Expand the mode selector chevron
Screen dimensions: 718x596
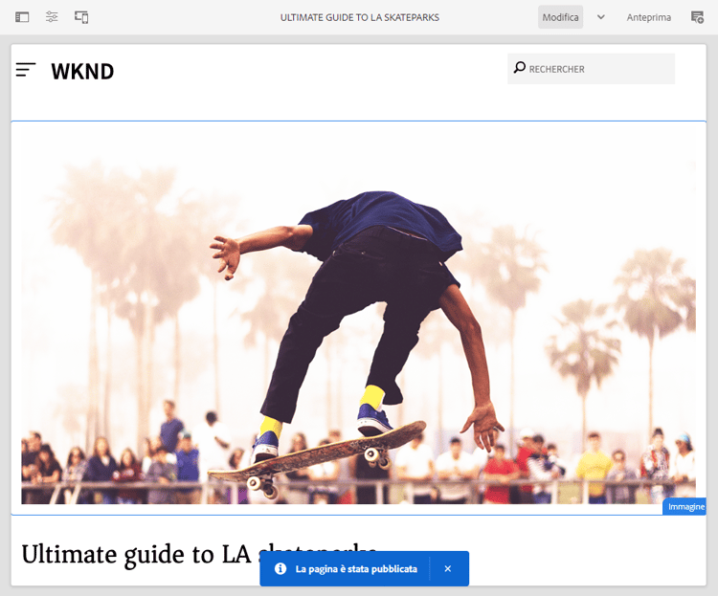point(601,17)
